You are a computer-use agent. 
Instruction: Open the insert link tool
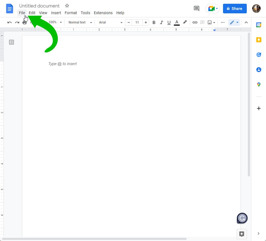tap(195, 22)
